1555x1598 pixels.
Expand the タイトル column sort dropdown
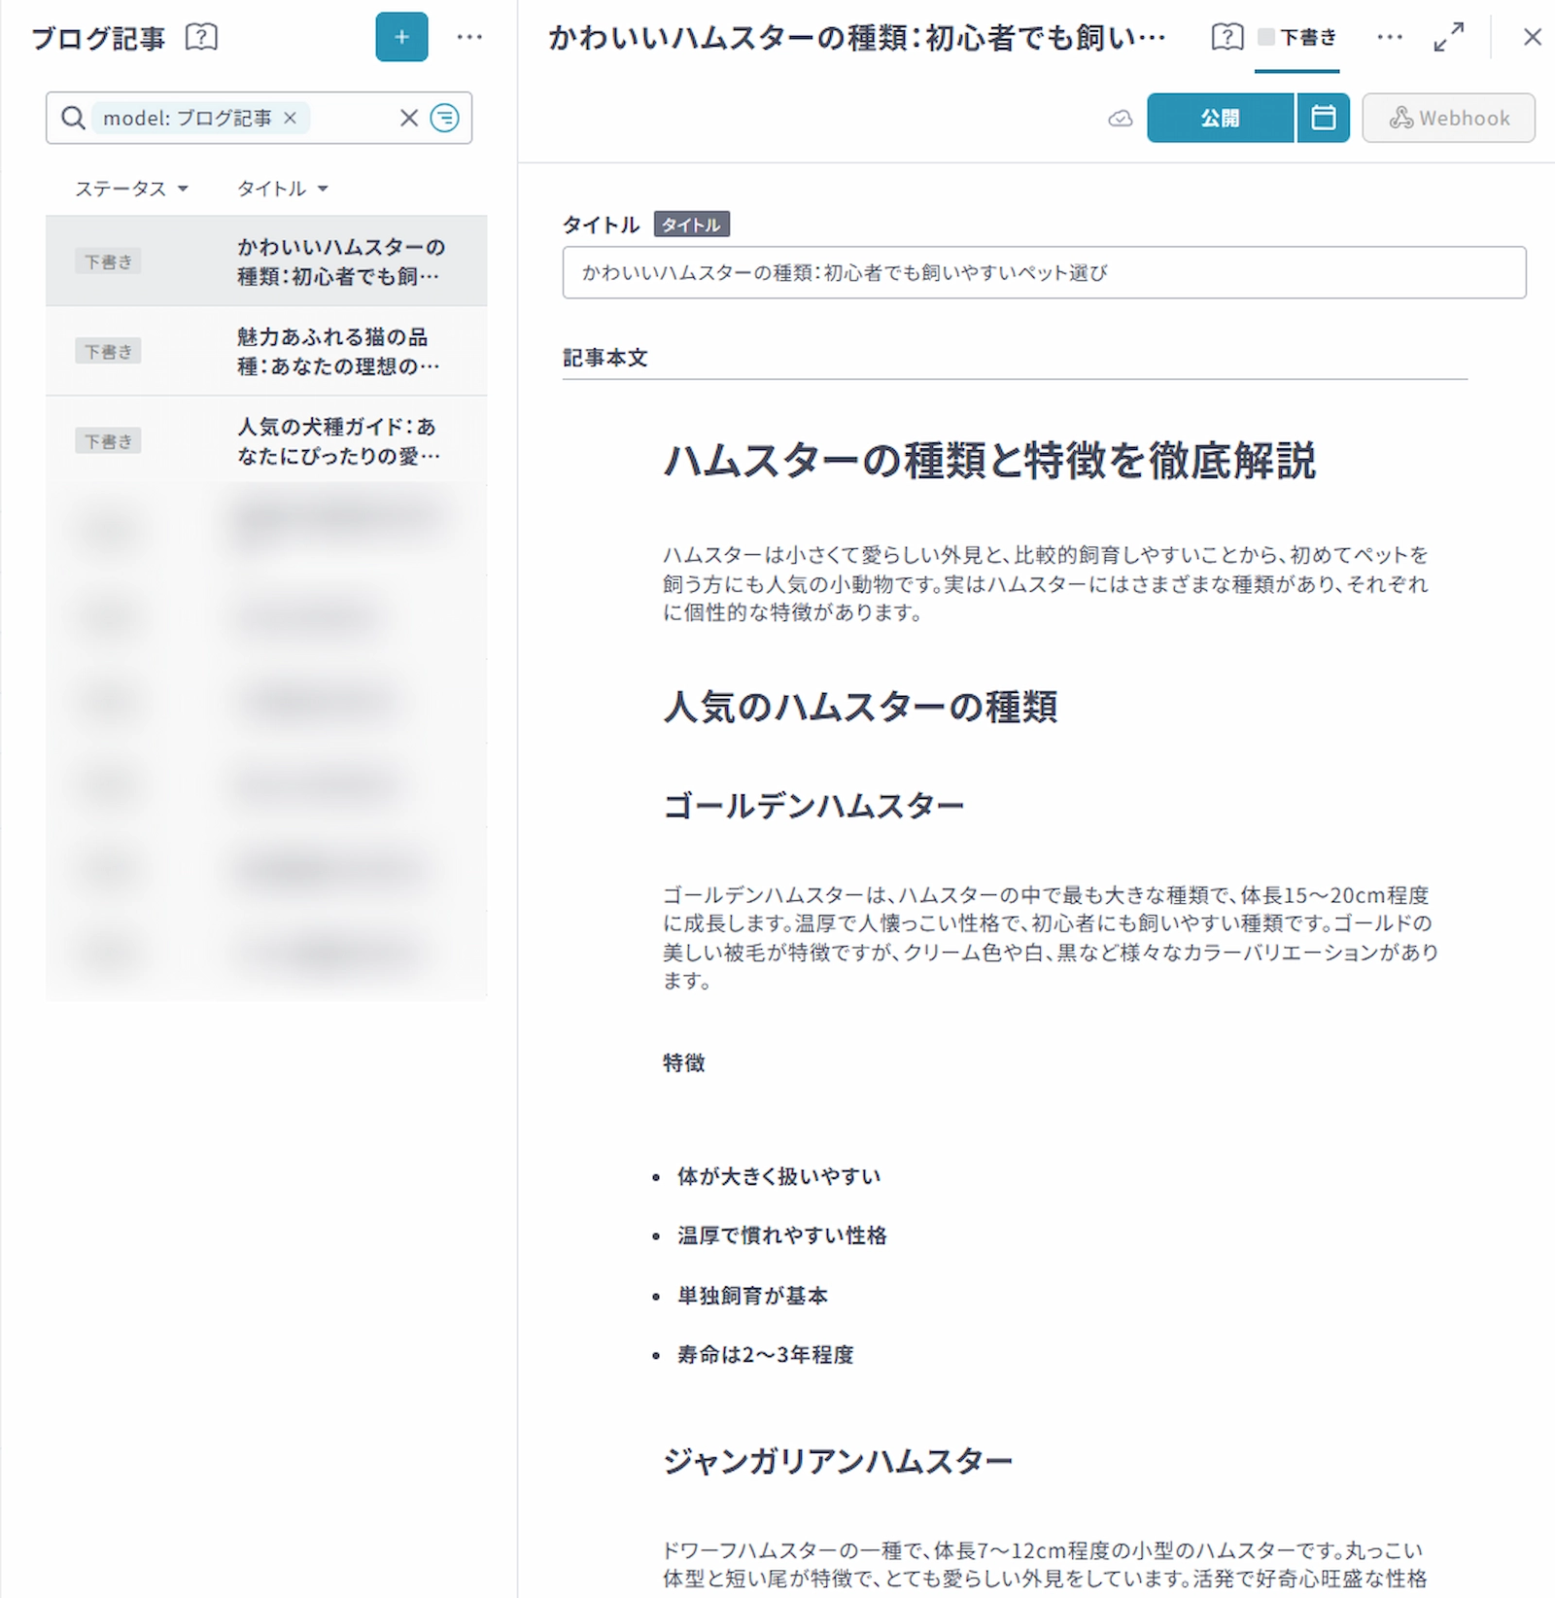[283, 189]
